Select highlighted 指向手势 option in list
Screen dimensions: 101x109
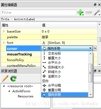tap(65, 95)
